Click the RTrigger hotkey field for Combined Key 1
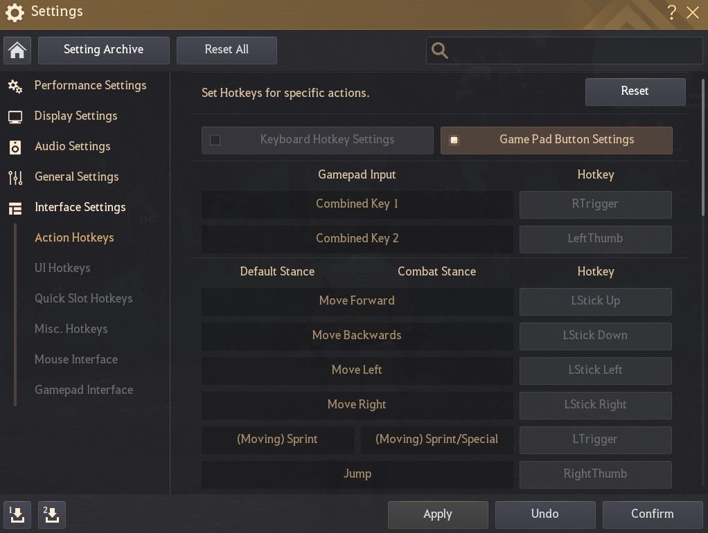 (x=594, y=204)
